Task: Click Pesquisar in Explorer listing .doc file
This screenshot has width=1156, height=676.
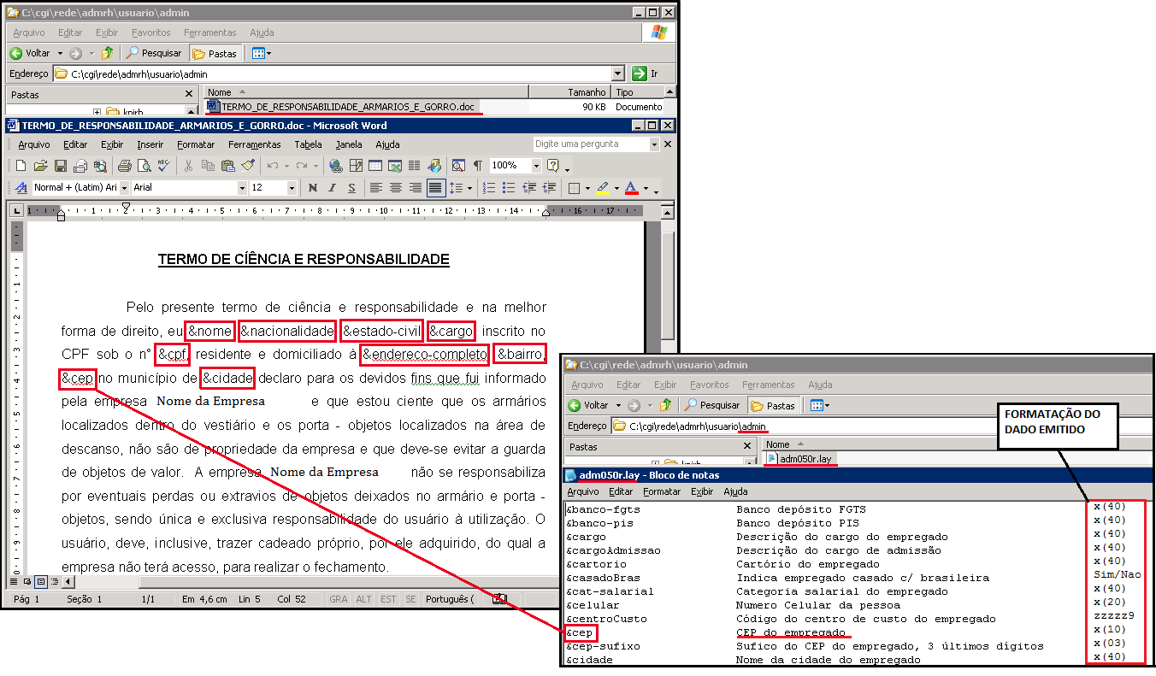Action: (155, 53)
